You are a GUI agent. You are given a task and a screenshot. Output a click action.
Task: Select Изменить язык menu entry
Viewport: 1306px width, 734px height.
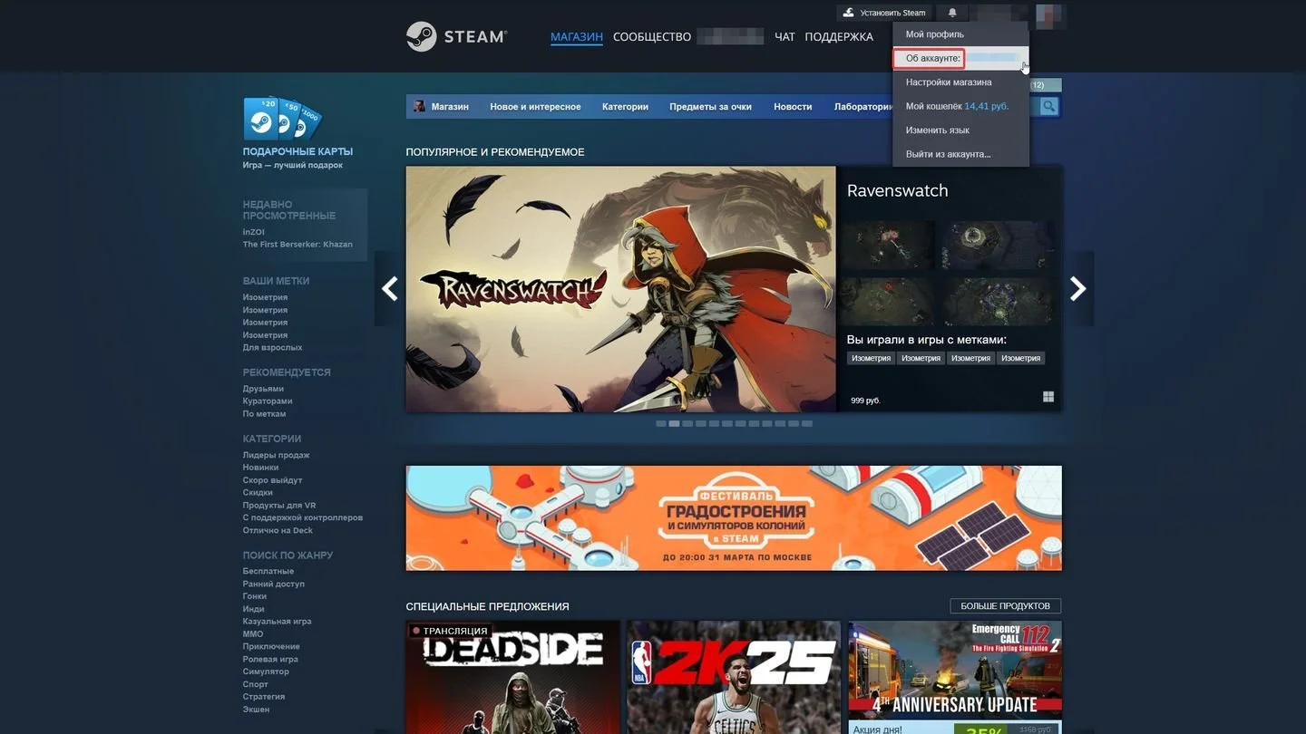[x=960, y=130]
